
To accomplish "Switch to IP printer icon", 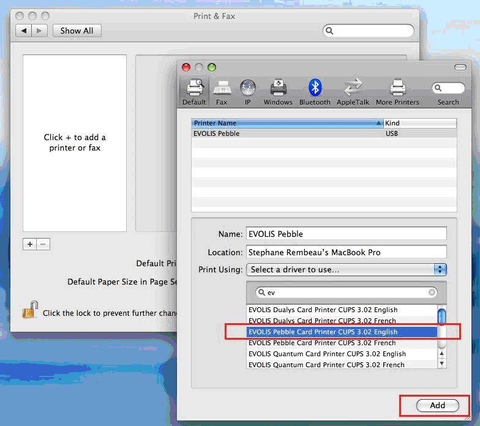I will click(x=247, y=92).
